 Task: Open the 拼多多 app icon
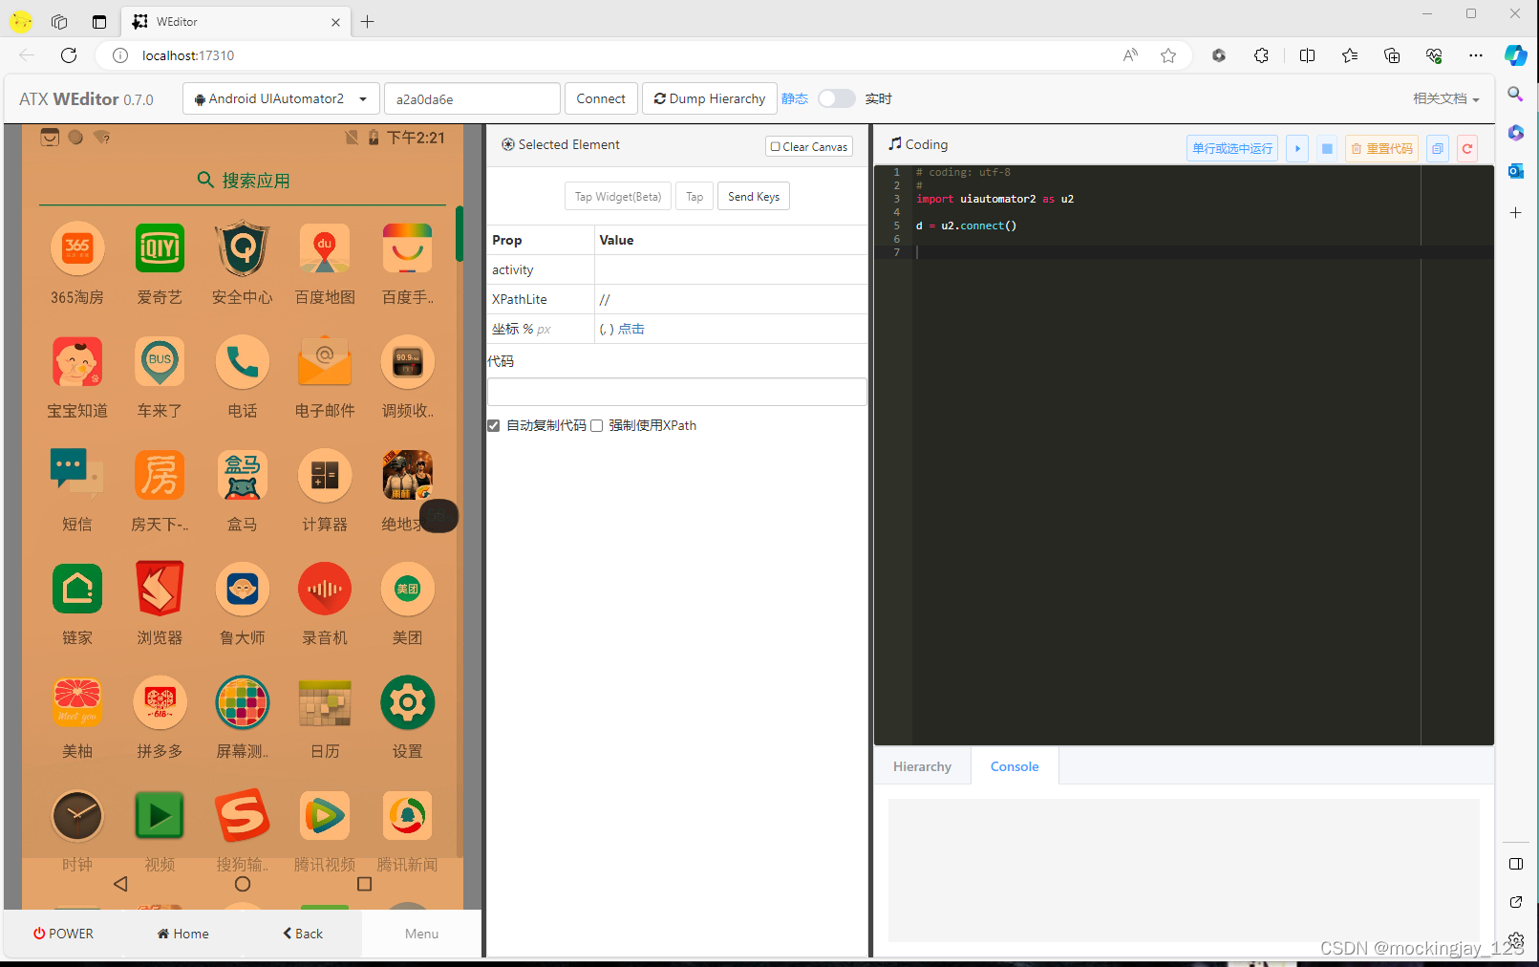(x=160, y=702)
